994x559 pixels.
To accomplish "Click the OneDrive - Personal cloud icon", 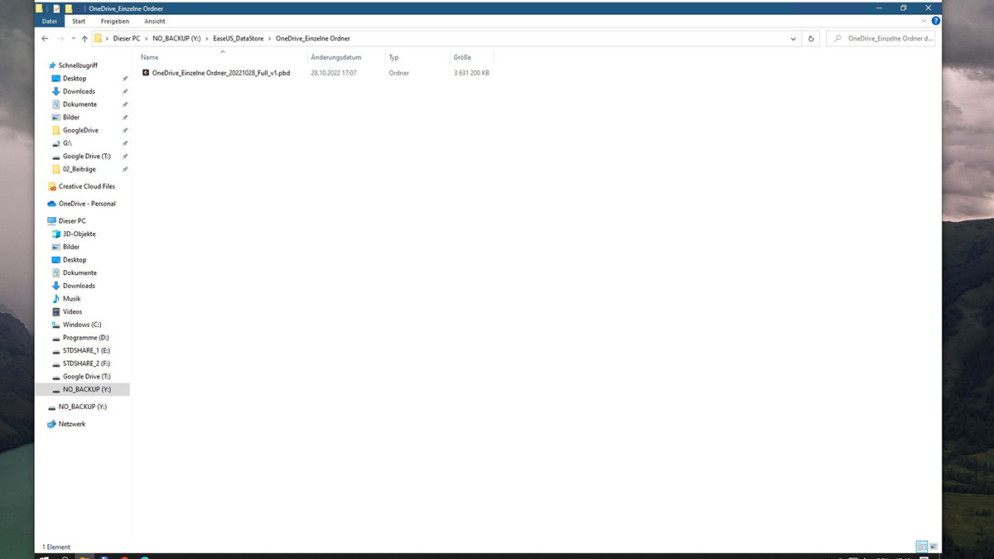I will pos(52,204).
